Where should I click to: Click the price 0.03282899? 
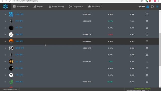pos(87,21)
